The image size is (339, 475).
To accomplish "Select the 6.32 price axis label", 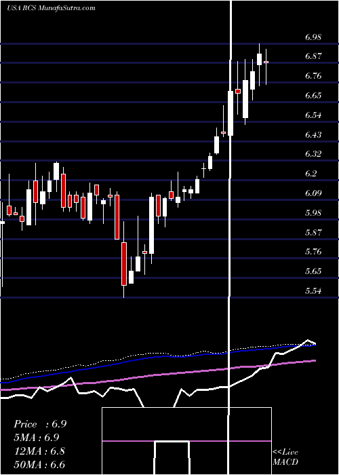I will tap(313, 154).
